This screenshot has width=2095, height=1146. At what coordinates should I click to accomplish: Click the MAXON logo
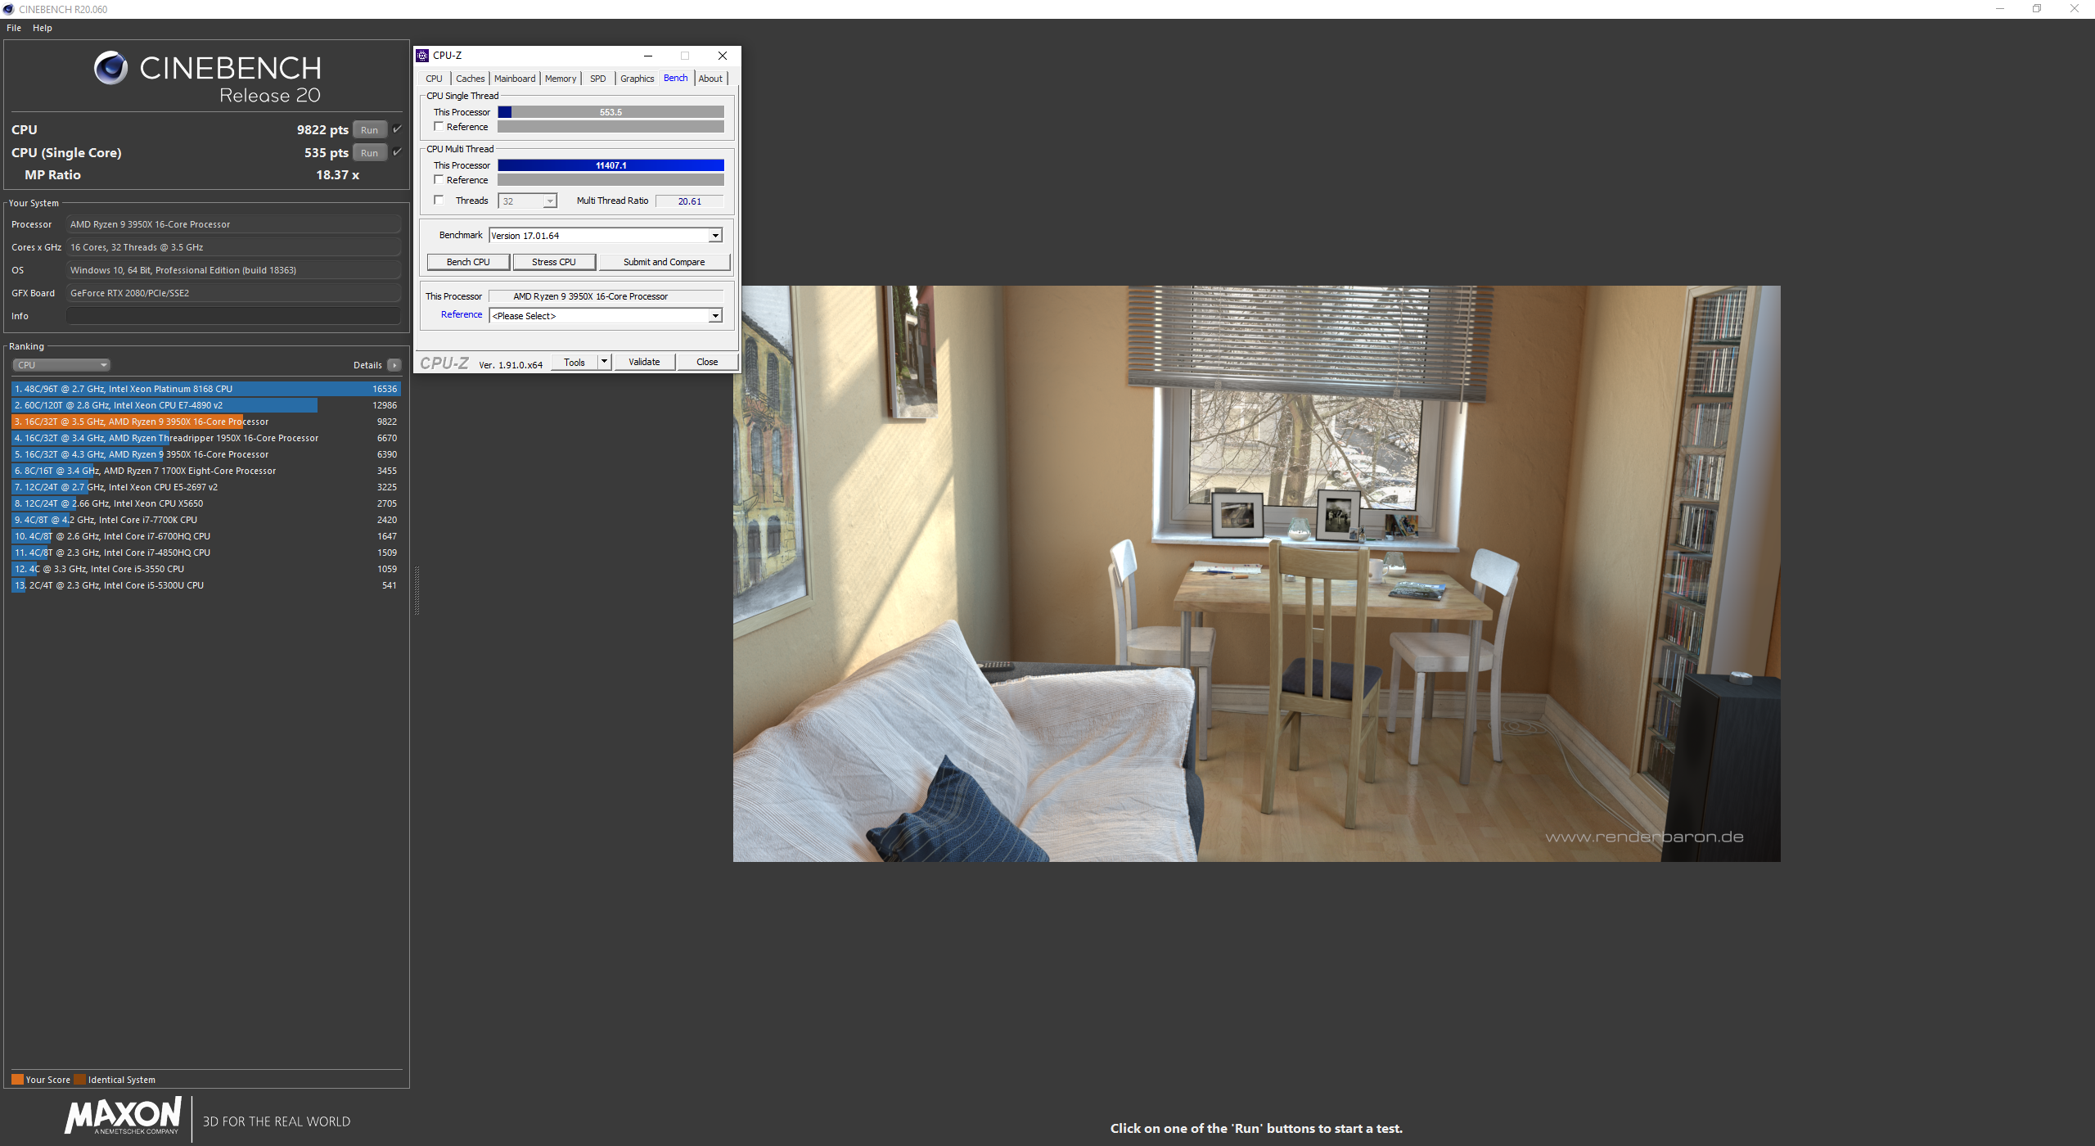pyautogui.click(x=123, y=1117)
